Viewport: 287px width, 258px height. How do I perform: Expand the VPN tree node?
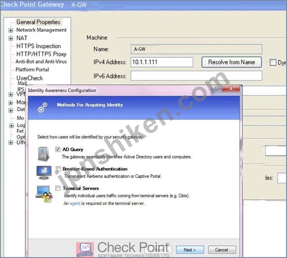tap(11, 94)
